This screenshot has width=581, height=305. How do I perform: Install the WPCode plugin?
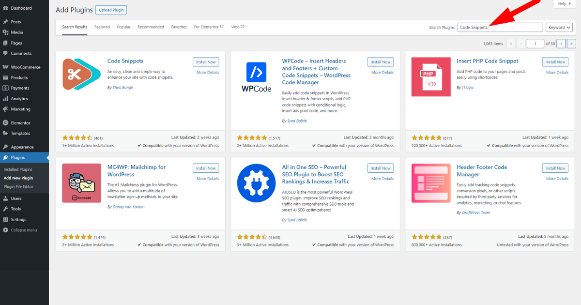tap(381, 62)
